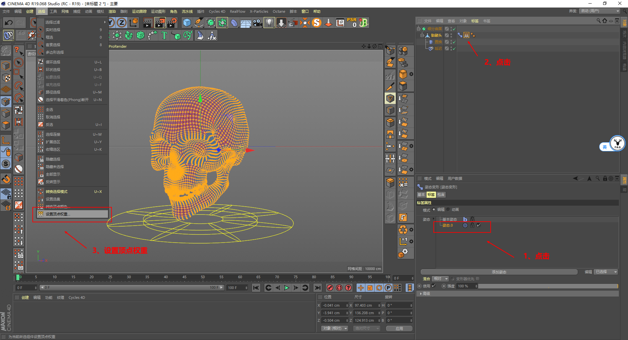Select the 动画 mode radio button

click(x=448, y=210)
